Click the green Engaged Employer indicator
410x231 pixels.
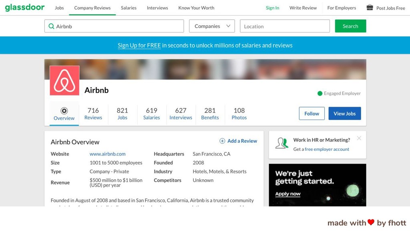pos(320,93)
